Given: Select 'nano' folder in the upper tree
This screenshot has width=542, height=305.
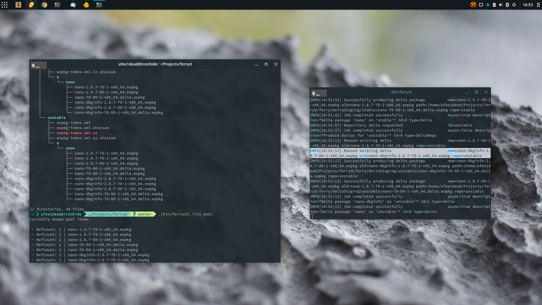Looking at the screenshot, I should point(70,82).
